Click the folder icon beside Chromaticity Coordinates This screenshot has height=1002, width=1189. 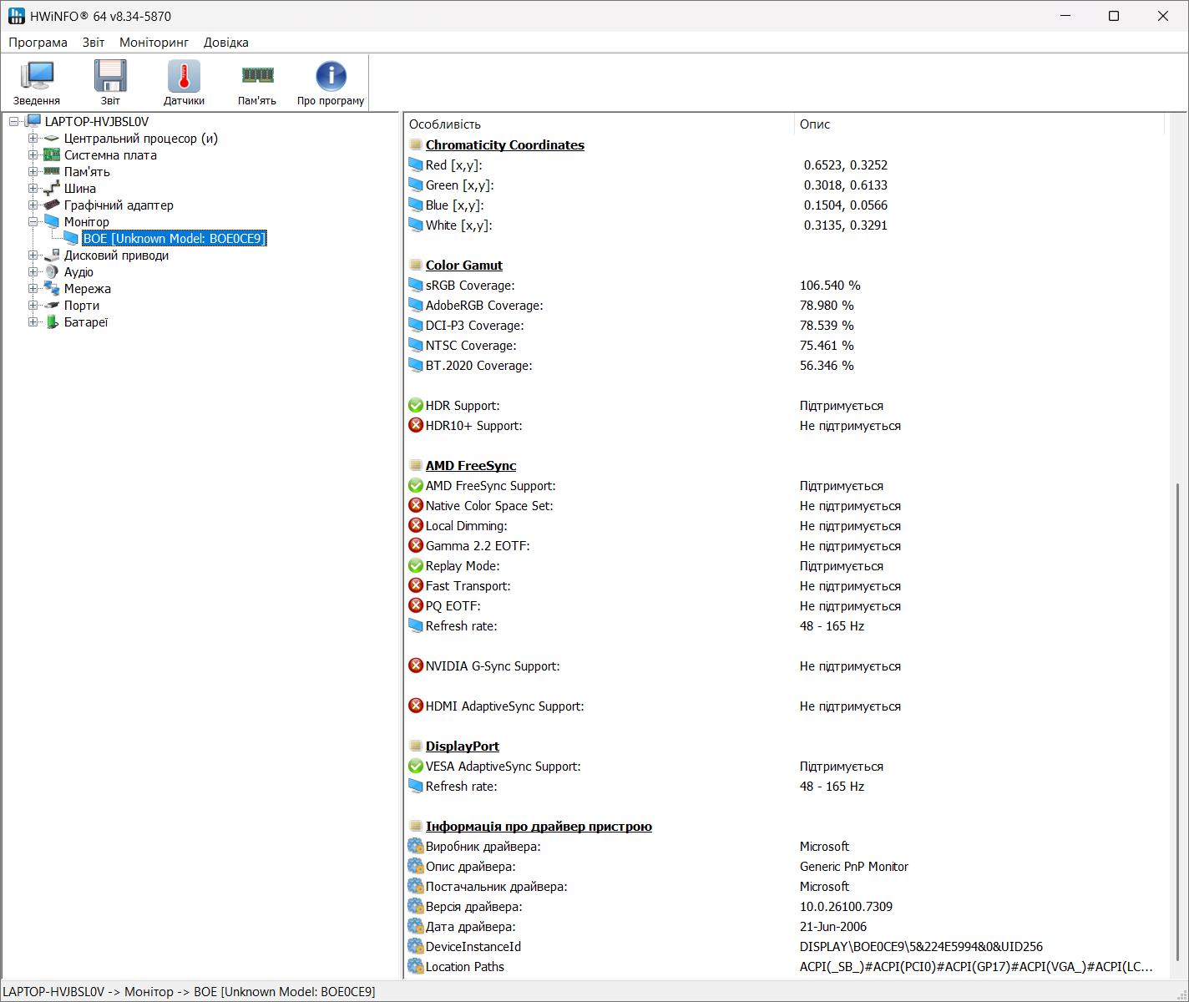tap(416, 144)
